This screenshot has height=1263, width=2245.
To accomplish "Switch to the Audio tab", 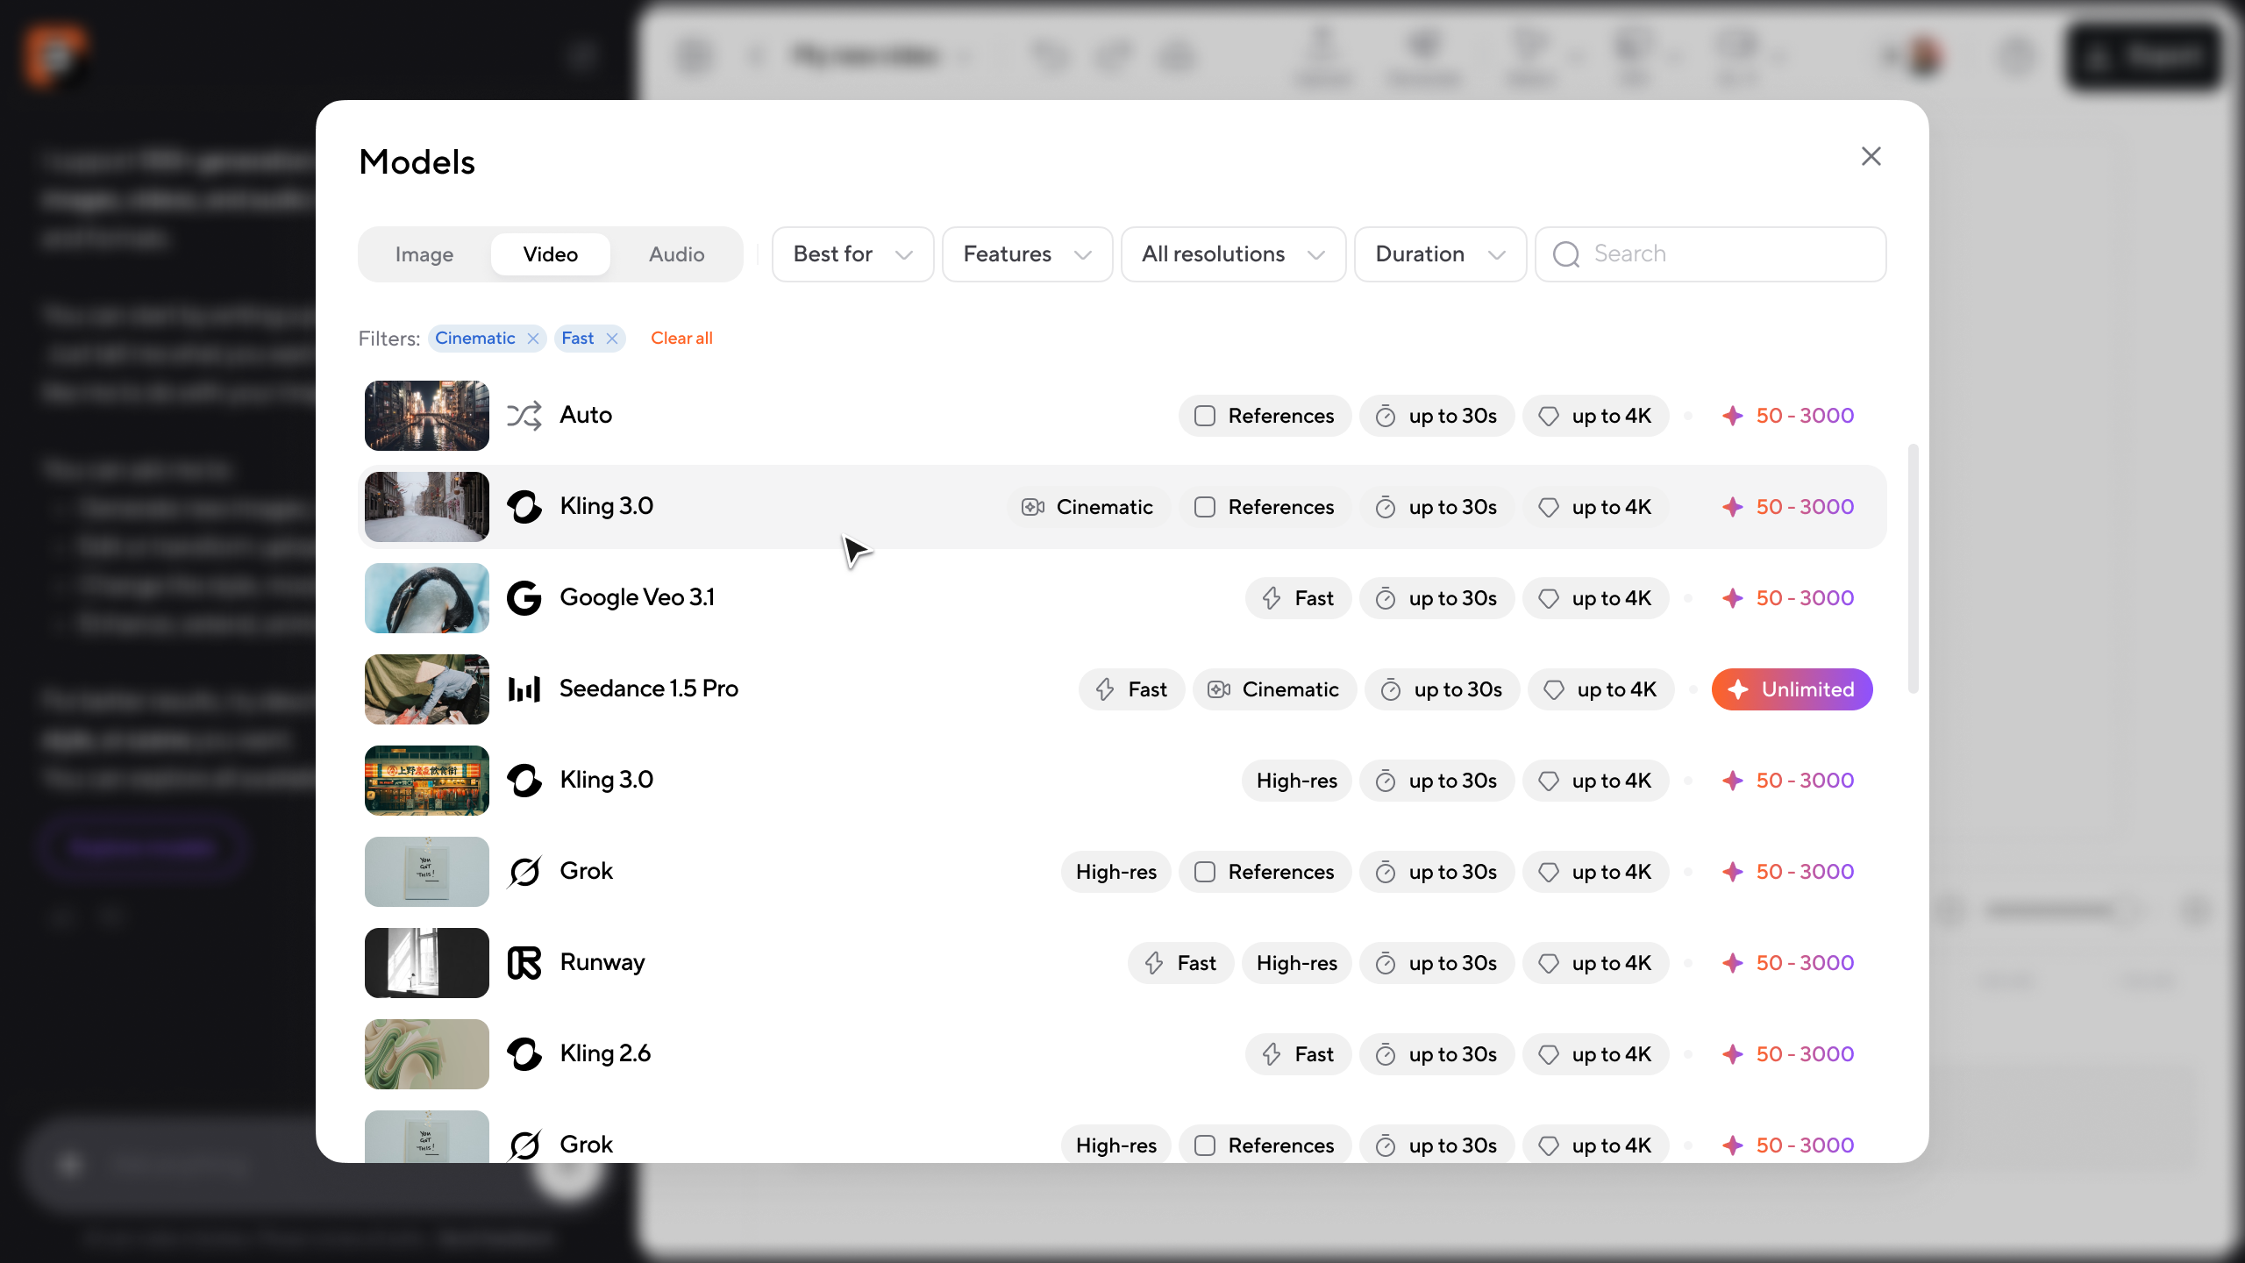I will pyautogui.click(x=676, y=254).
